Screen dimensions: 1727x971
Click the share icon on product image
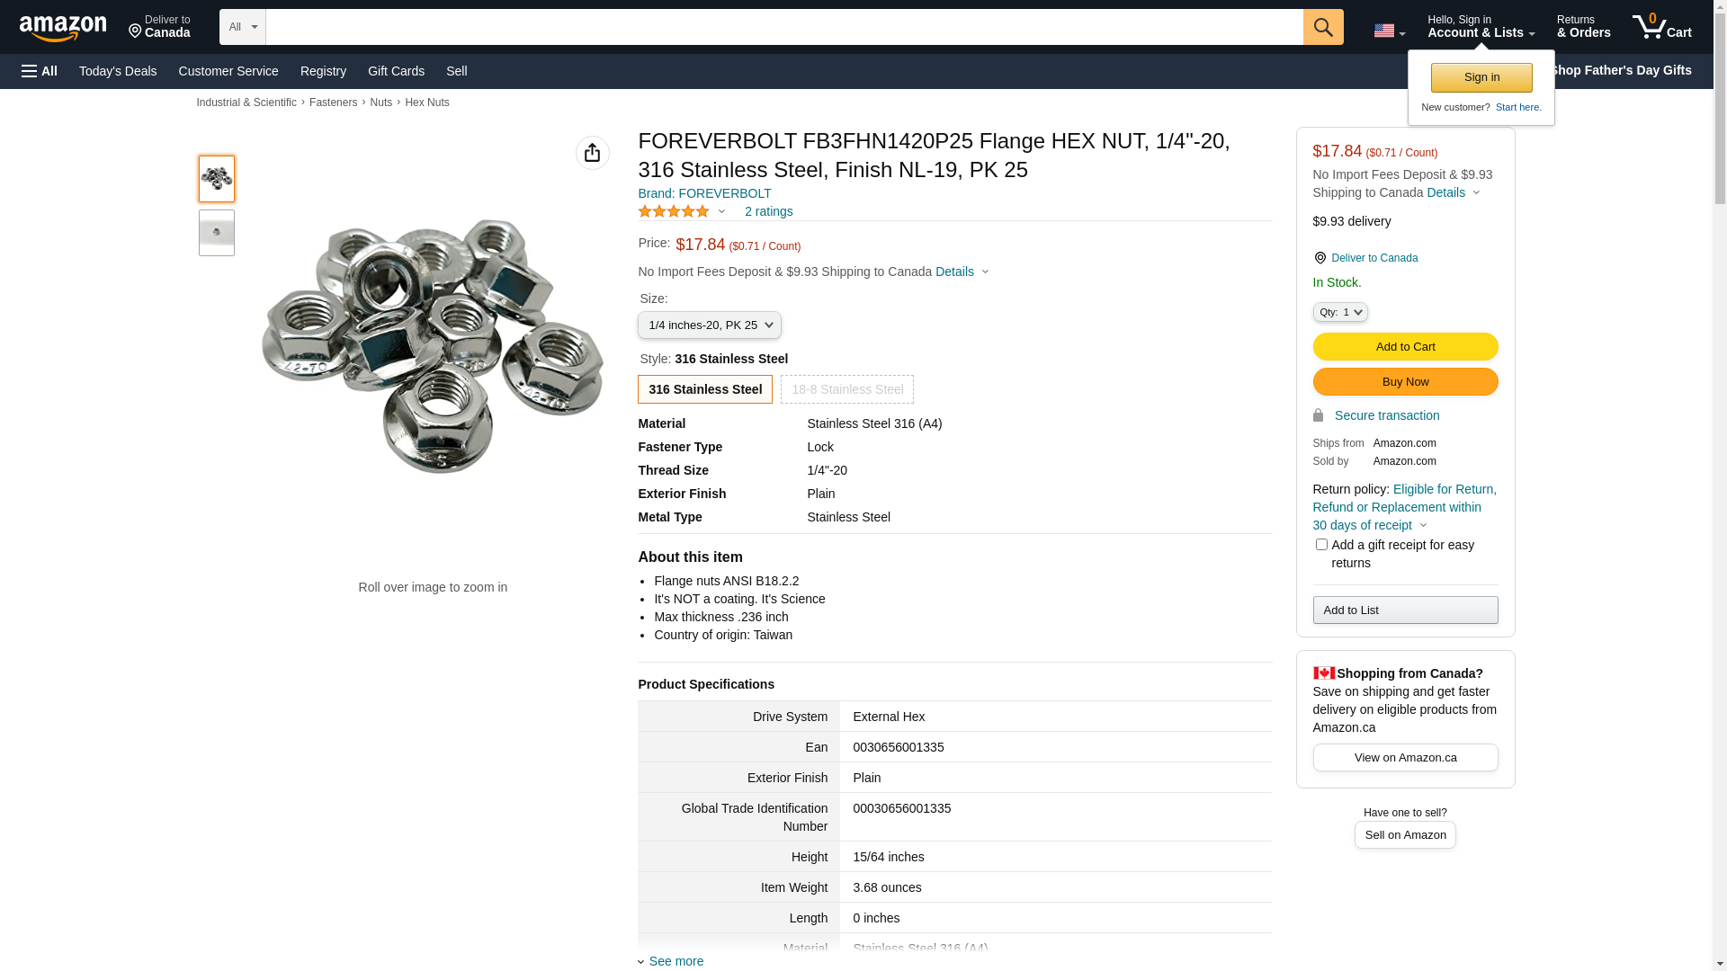point(592,153)
